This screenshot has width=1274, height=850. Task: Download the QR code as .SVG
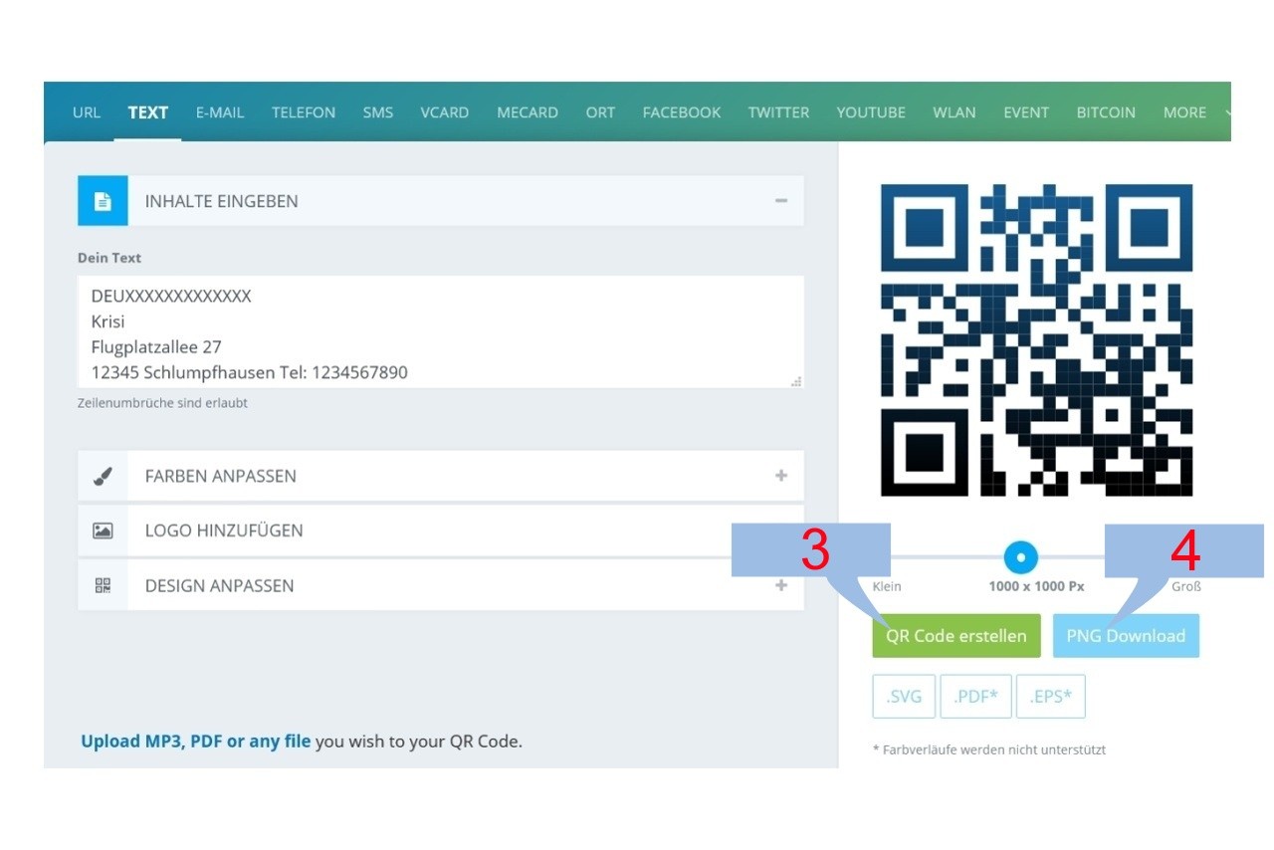point(903,697)
